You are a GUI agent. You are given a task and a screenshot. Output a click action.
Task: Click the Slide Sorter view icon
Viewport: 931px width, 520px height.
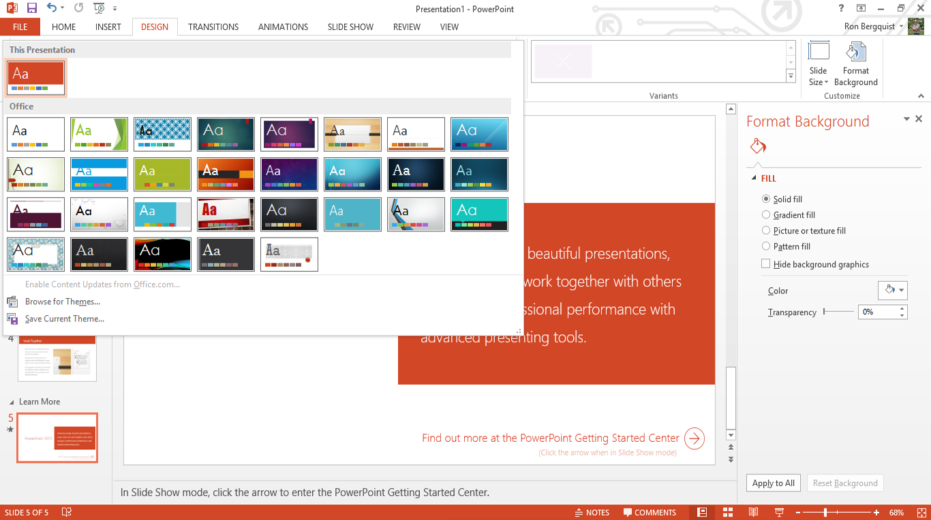pos(728,513)
